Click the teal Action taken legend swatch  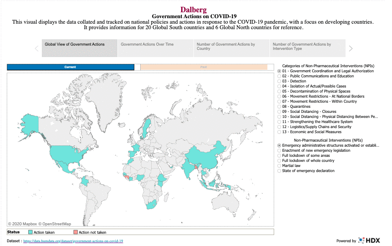pos(30,232)
